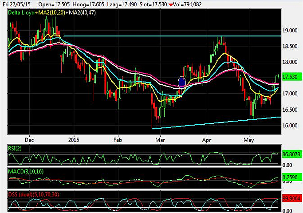Select the MACD(3,10,16) indicator label
The width and height of the screenshot is (303, 213).
click(26, 171)
